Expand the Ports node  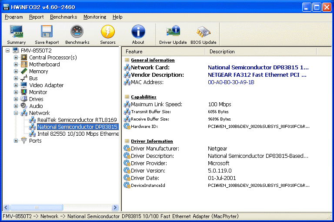click(16, 140)
